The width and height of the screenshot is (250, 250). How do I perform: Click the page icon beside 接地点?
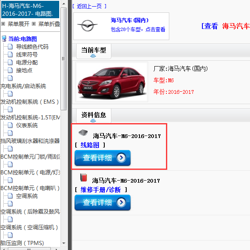click(10, 70)
